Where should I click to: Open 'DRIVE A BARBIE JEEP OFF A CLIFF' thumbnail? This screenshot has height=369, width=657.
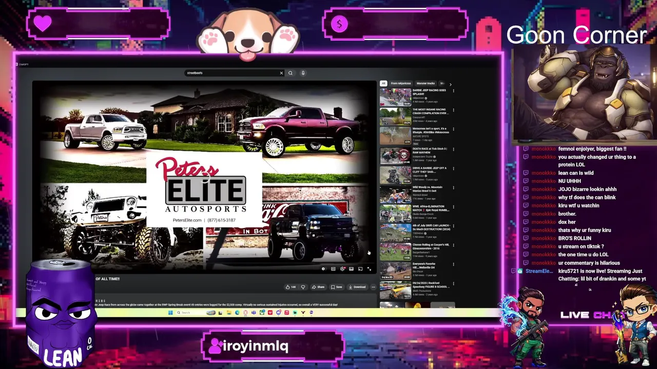pyautogui.click(x=395, y=175)
